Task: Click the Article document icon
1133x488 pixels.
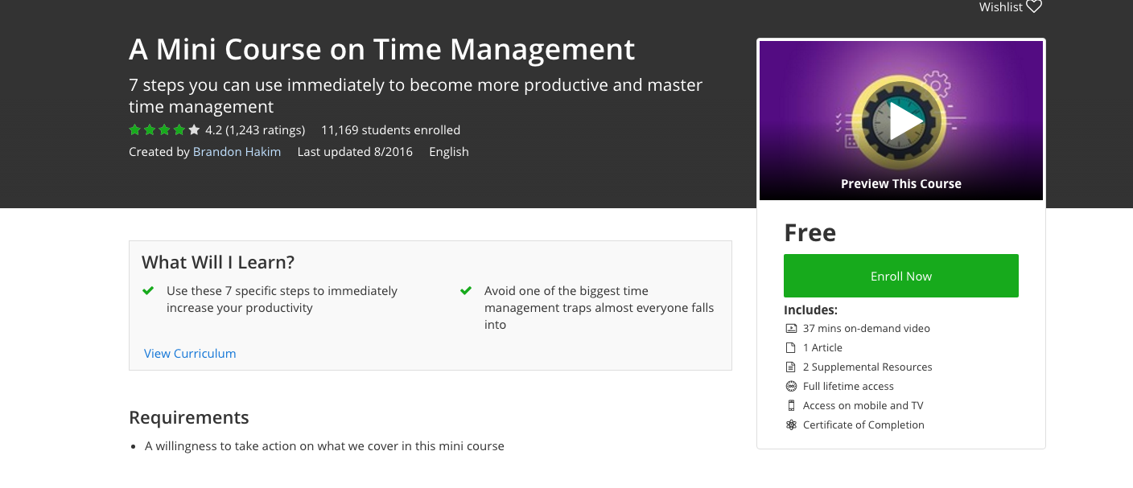Action: pyautogui.click(x=791, y=347)
